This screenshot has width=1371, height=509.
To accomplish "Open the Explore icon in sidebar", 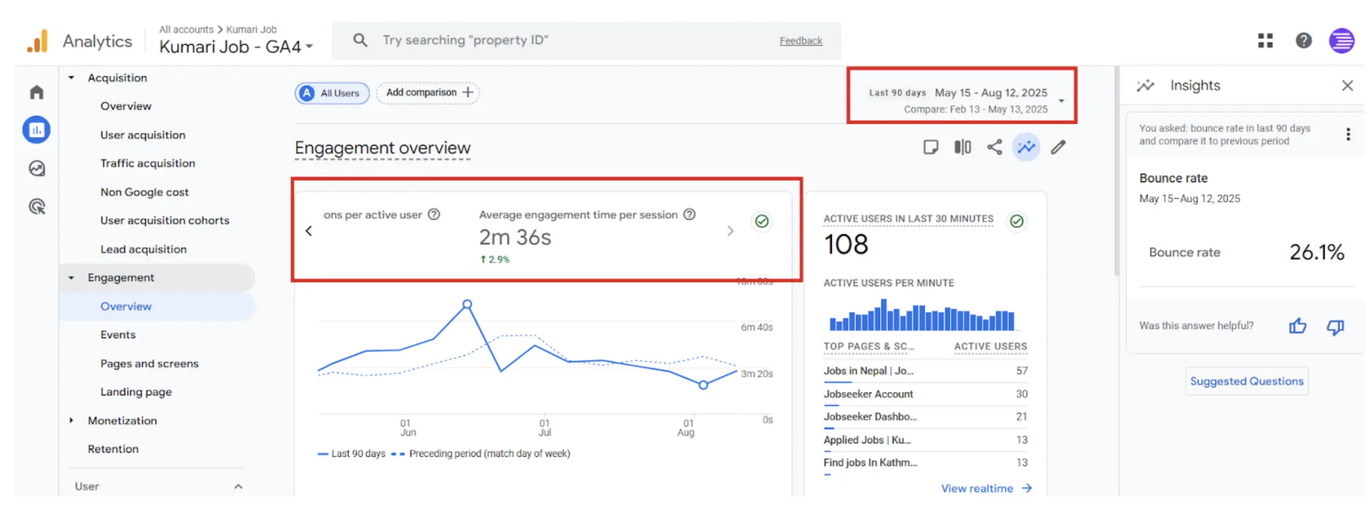I will (37, 169).
